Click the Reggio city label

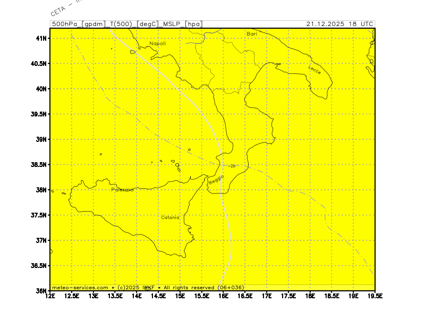tap(217, 180)
